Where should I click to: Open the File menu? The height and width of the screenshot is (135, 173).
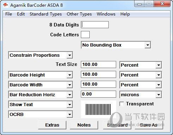(8, 14)
